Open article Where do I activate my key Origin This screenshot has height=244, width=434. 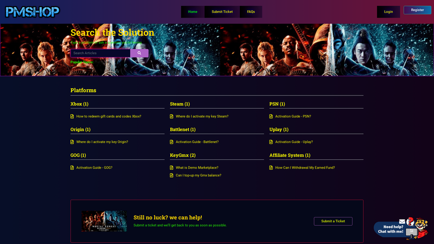(102, 142)
